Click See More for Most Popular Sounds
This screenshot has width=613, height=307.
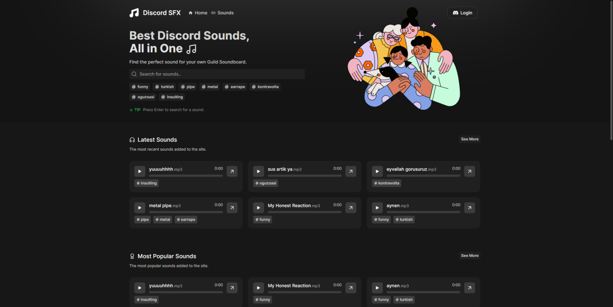pos(470,256)
